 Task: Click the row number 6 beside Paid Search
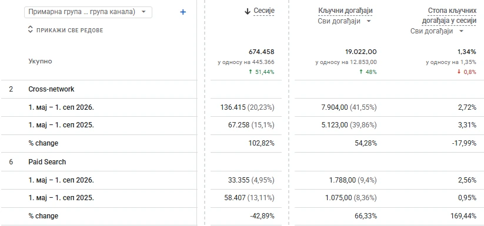(x=11, y=162)
